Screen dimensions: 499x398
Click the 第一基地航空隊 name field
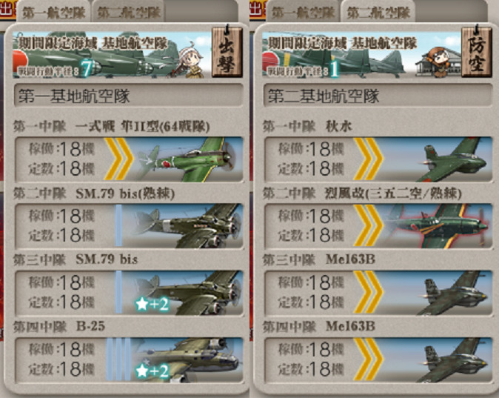[129, 96]
